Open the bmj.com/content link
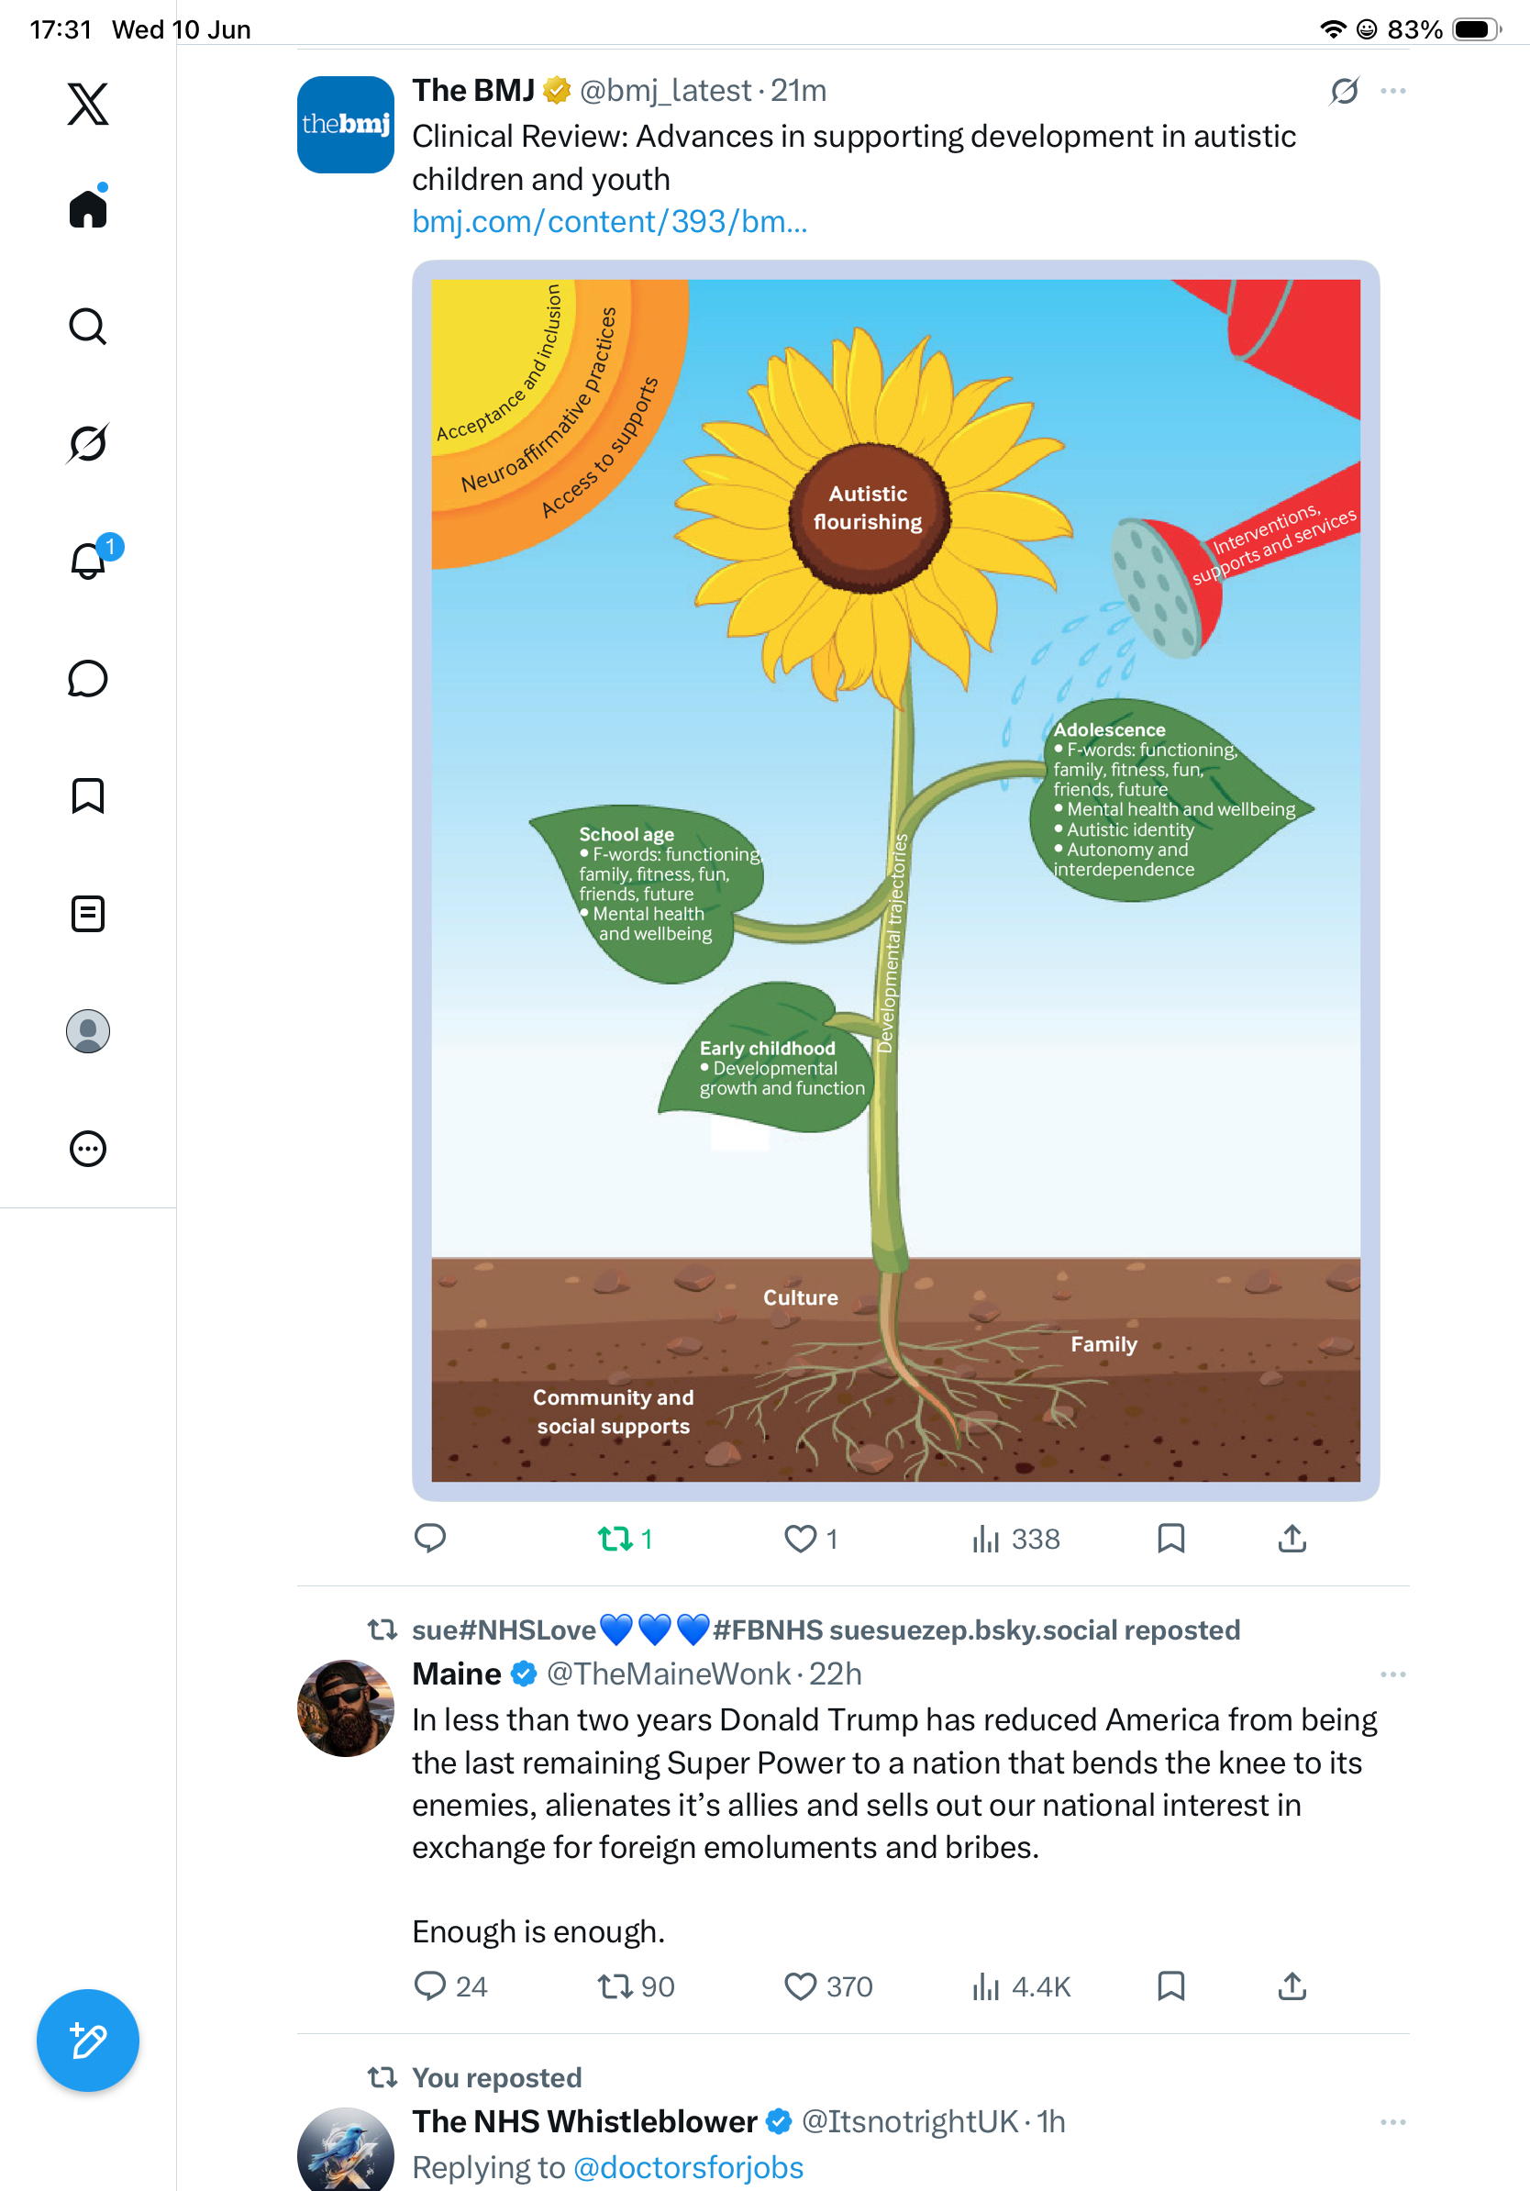1530x2191 pixels. coord(609,221)
